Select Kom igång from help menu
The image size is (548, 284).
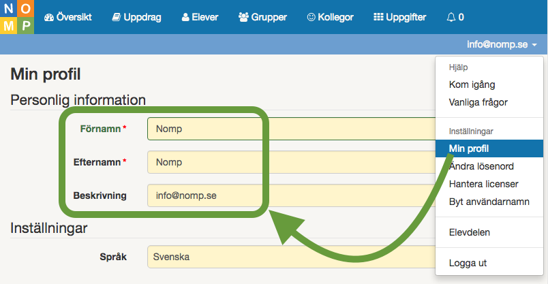[x=472, y=85]
